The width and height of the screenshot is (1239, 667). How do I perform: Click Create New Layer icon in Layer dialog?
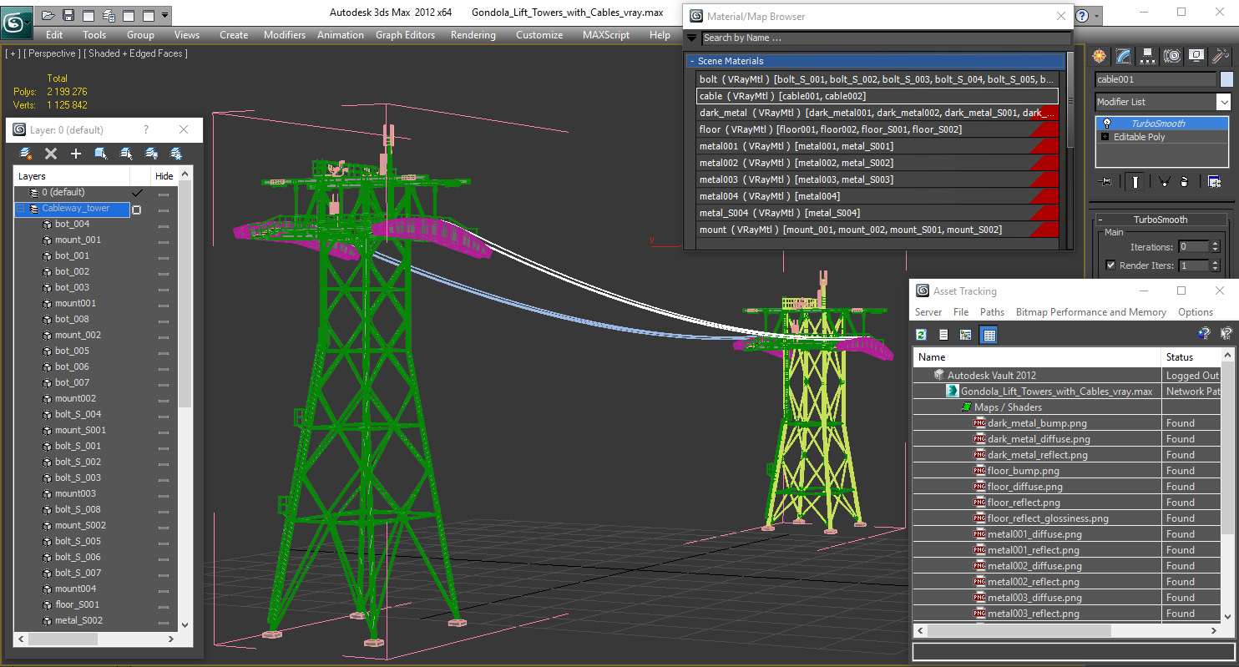[x=26, y=154]
